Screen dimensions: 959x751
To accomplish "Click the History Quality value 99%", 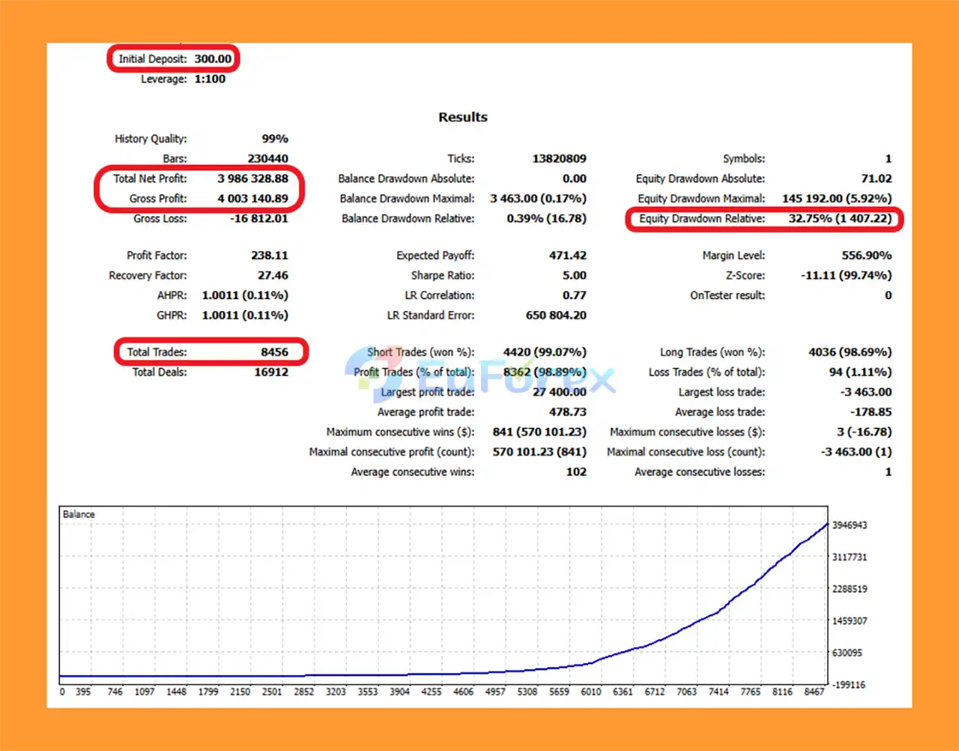I will 274,139.
